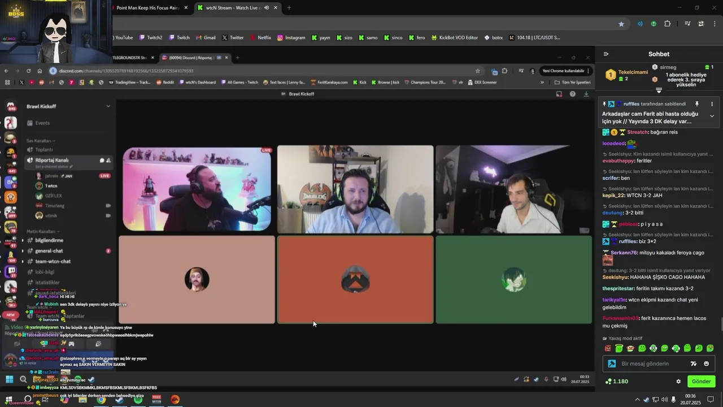Image resolution: width=723 pixels, height=407 pixels.
Task: Open chat icon on Röportaj Kanalı
Action: 102,161
